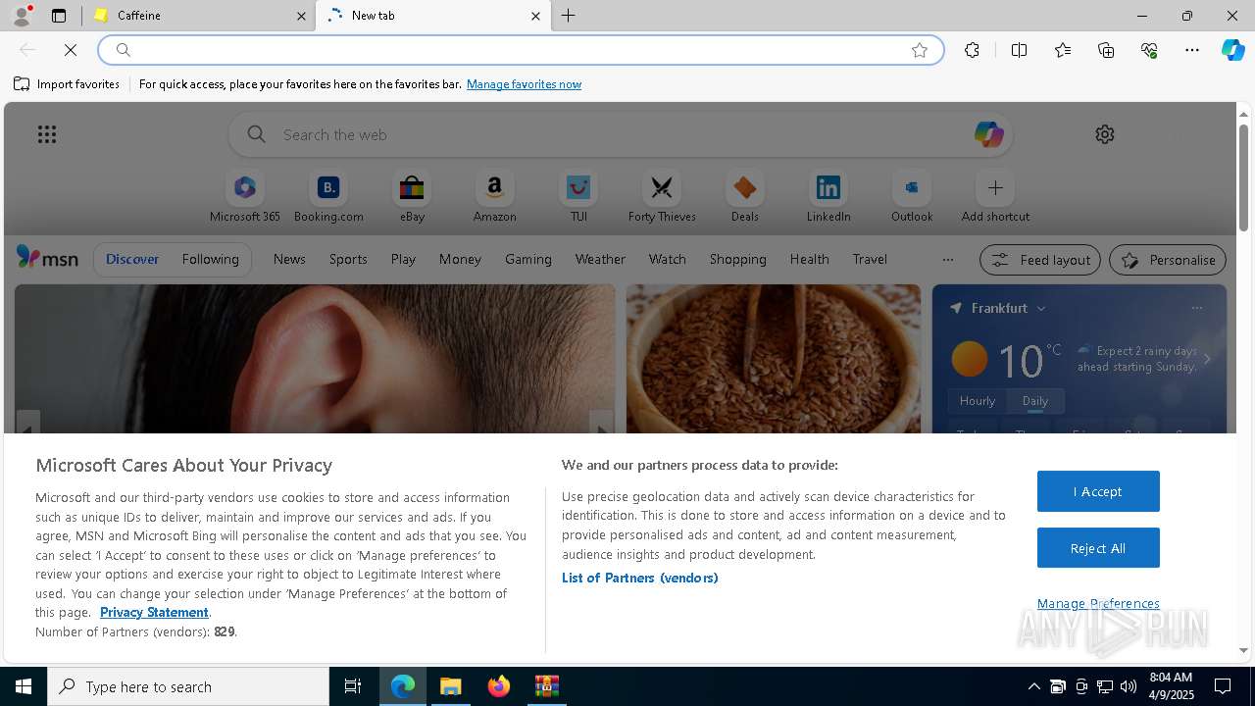Viewport: 1255px width, 706px height.
Task: Click the Import favorites button
Action: coord(67,84)
